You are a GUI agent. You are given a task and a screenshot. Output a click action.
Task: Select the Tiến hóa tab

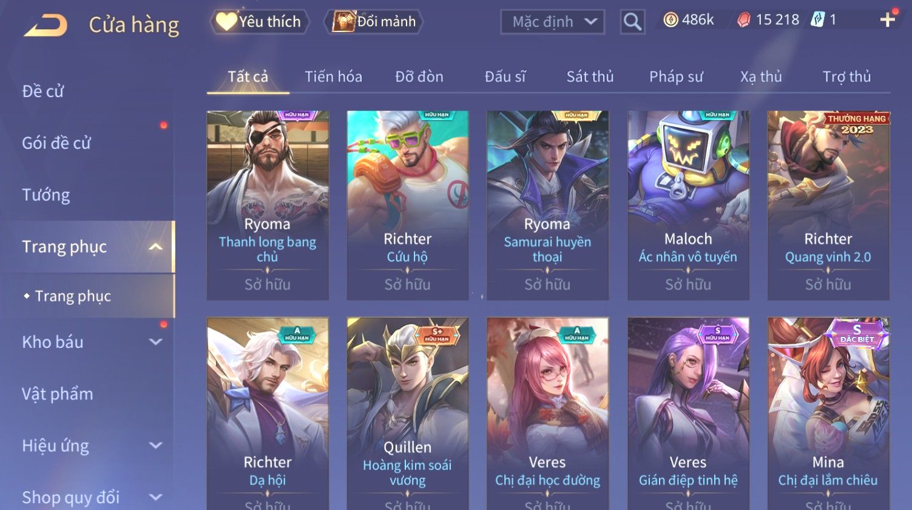pos(333,76)
